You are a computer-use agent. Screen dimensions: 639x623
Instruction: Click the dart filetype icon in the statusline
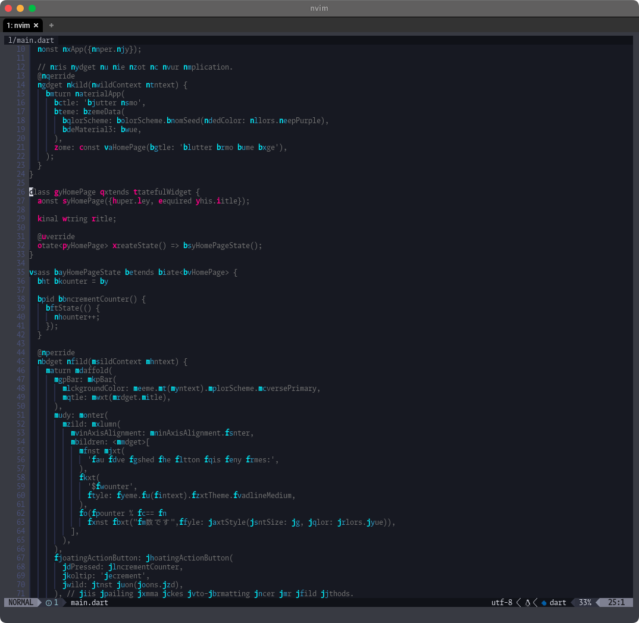[x=544, y=603]
